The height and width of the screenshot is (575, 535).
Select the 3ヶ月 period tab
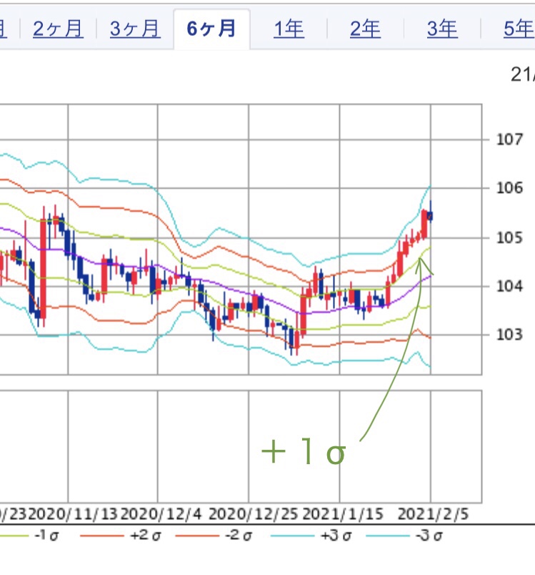(135, 29)
